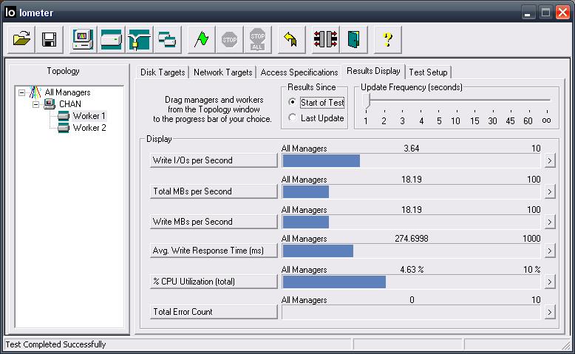The width and height of the screenshot is (575, 354).
Task: Collapse the CHAN manager node
Action: tap(36, 104)
